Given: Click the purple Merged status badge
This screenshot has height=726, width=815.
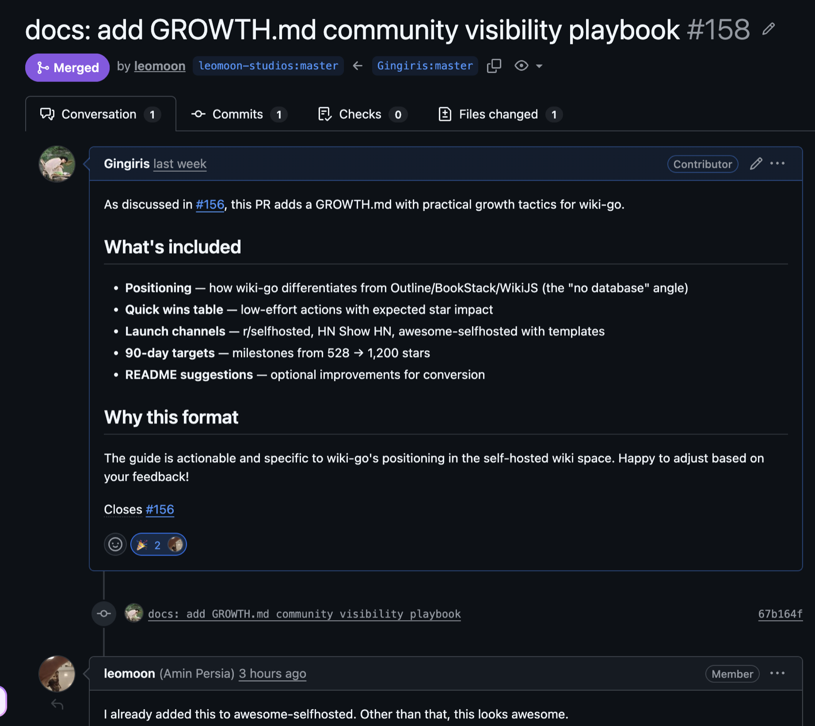Looking at the screenshot, I should point(67,67).
